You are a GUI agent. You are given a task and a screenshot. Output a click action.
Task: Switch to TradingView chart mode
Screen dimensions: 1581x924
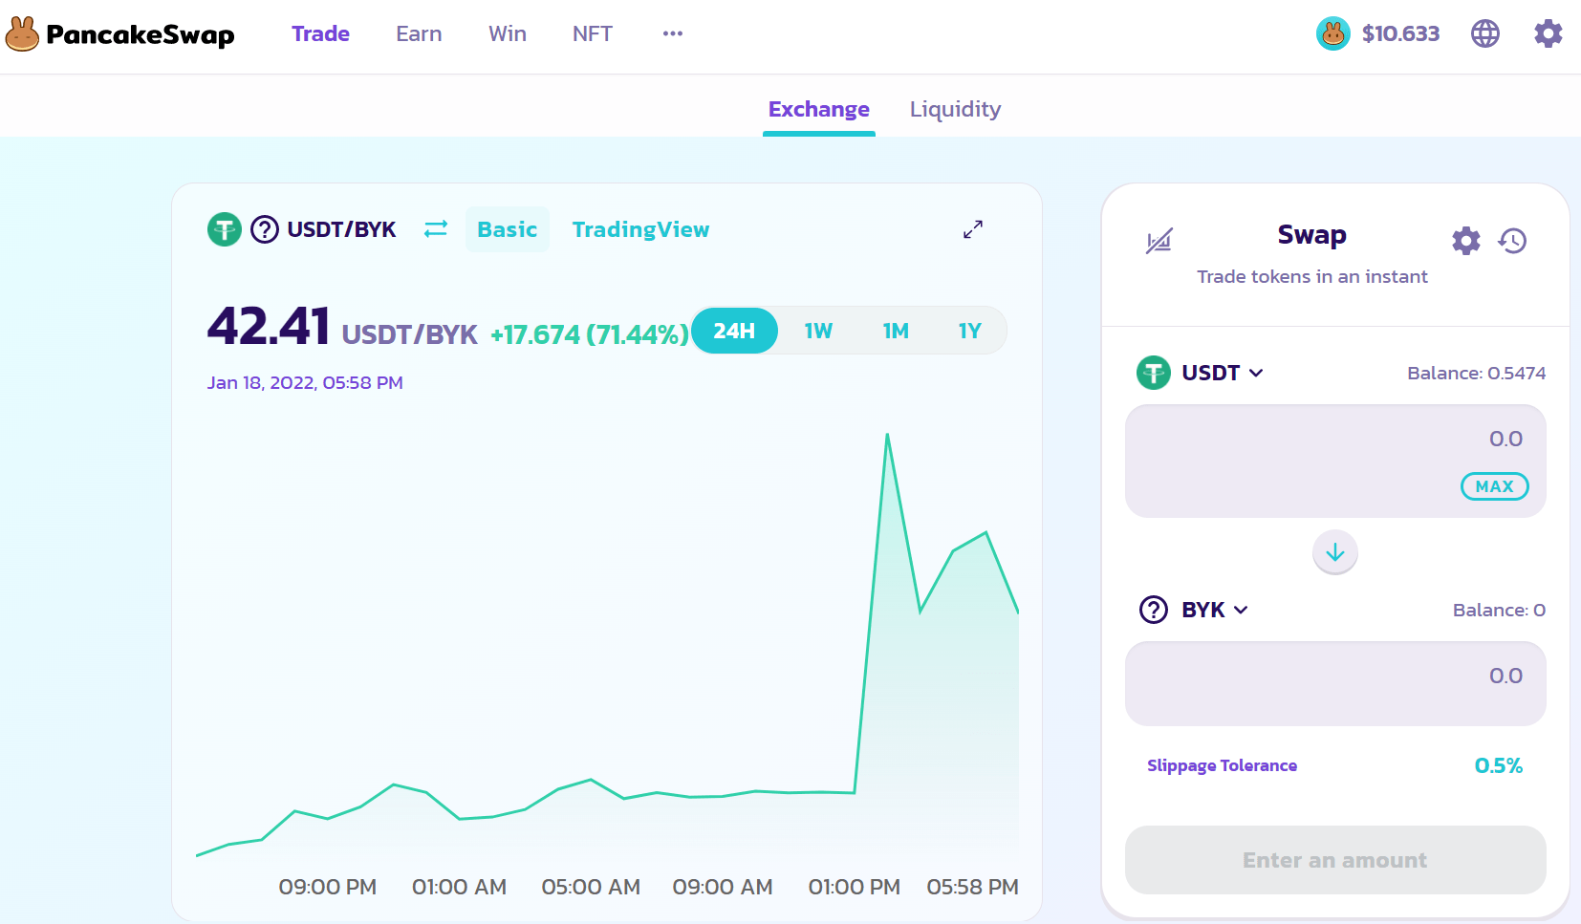640,229
